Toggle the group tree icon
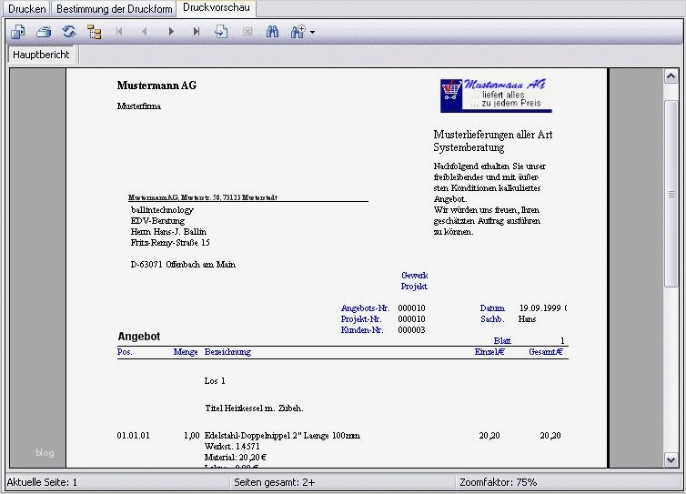Image resolution: width=686 pixels, height=494 pixels. [x=94, y=32]
